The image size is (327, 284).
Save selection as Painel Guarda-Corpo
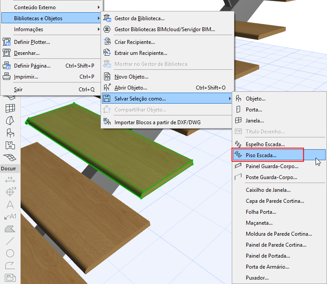click(x=279, y=166)
